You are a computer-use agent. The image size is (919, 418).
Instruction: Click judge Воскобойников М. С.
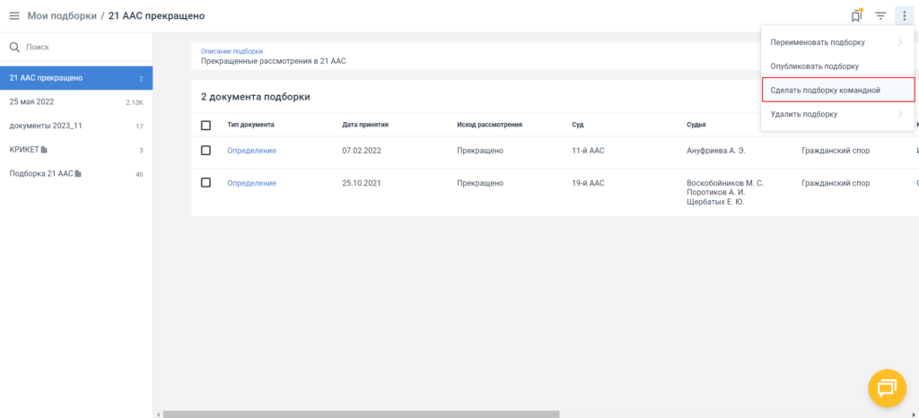[x=725, y=183]
